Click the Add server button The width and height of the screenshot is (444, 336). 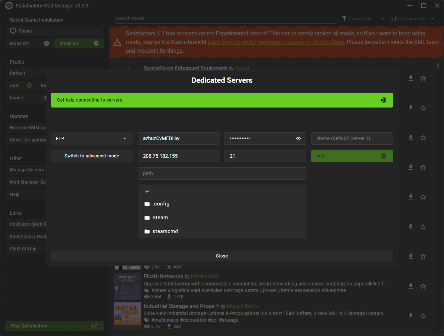click(352, 156)
